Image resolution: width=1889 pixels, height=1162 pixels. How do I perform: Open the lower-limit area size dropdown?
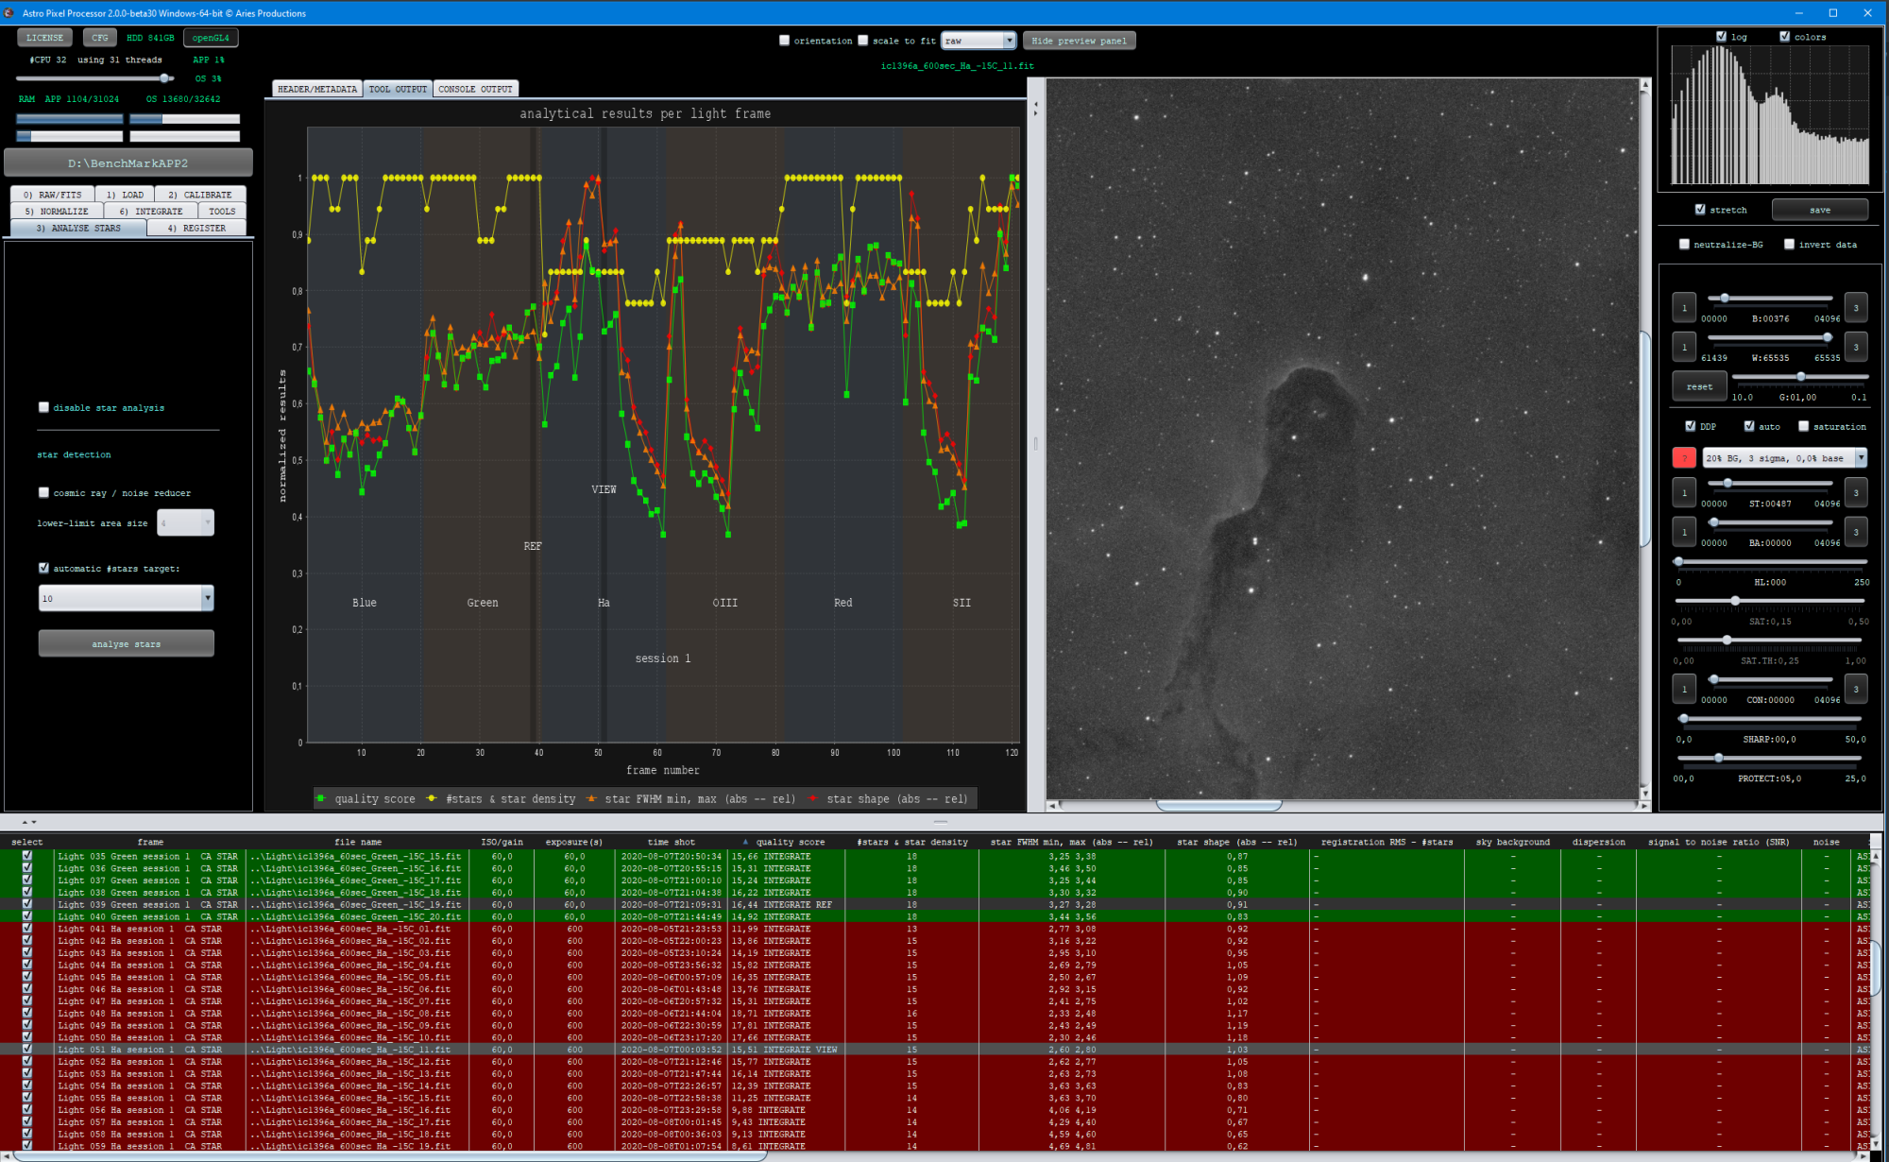(185, 522)
